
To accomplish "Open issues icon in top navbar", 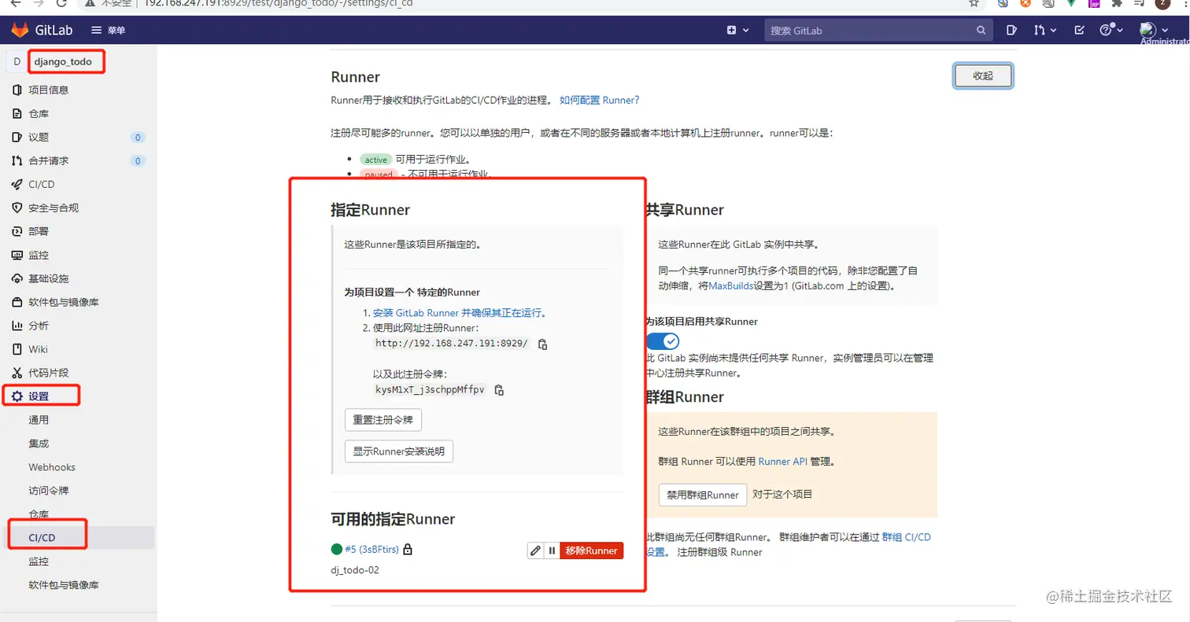I will pos(1011,30).
